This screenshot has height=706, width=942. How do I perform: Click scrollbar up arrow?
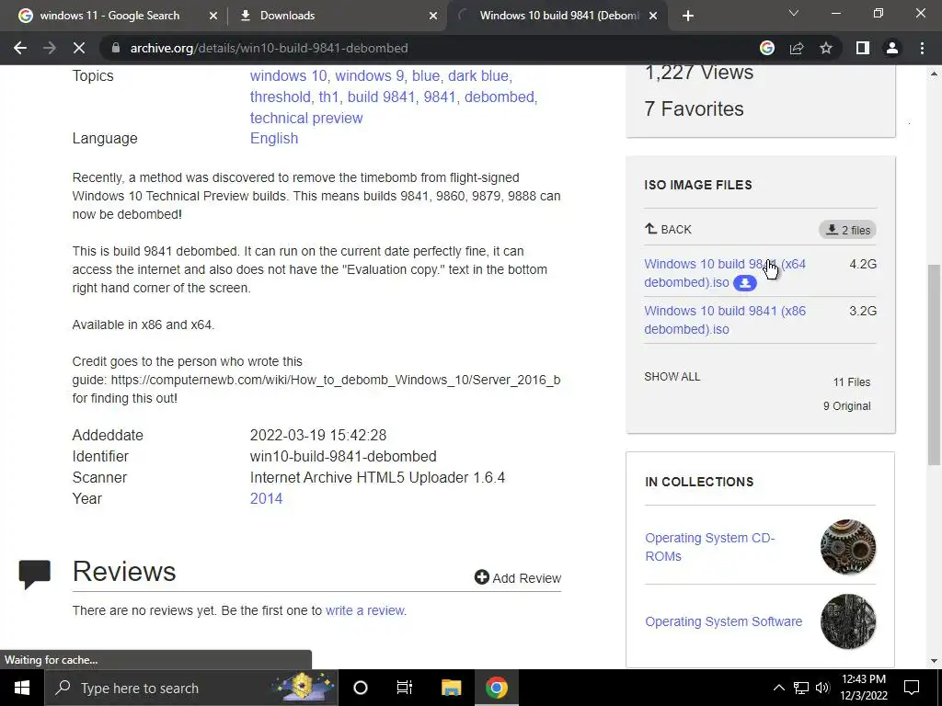tap(935, 74)
